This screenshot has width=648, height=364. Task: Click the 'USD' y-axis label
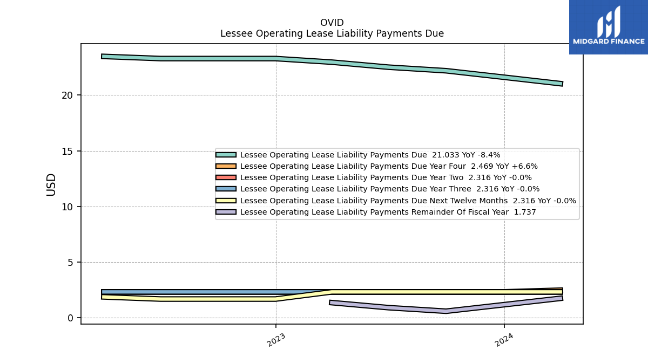(x=51, y=184)
